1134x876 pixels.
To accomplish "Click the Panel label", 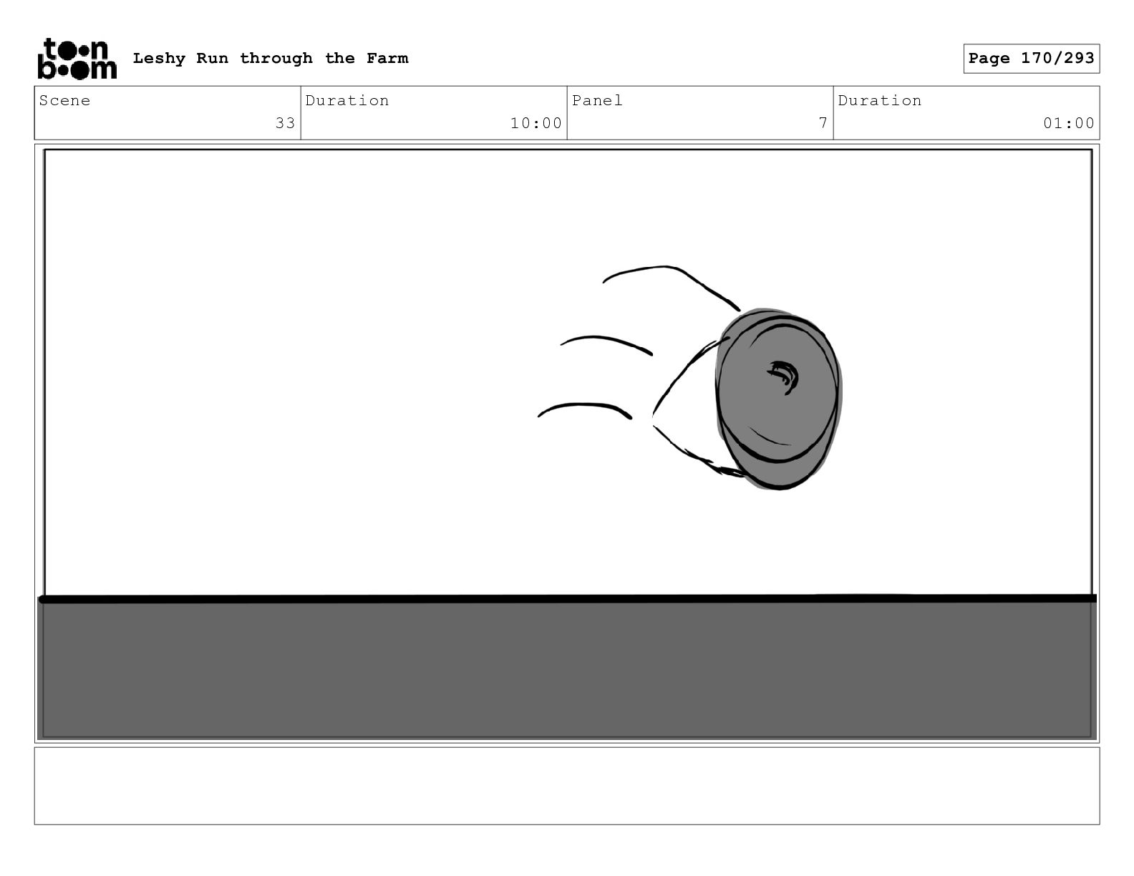I will tap(597, 100).
